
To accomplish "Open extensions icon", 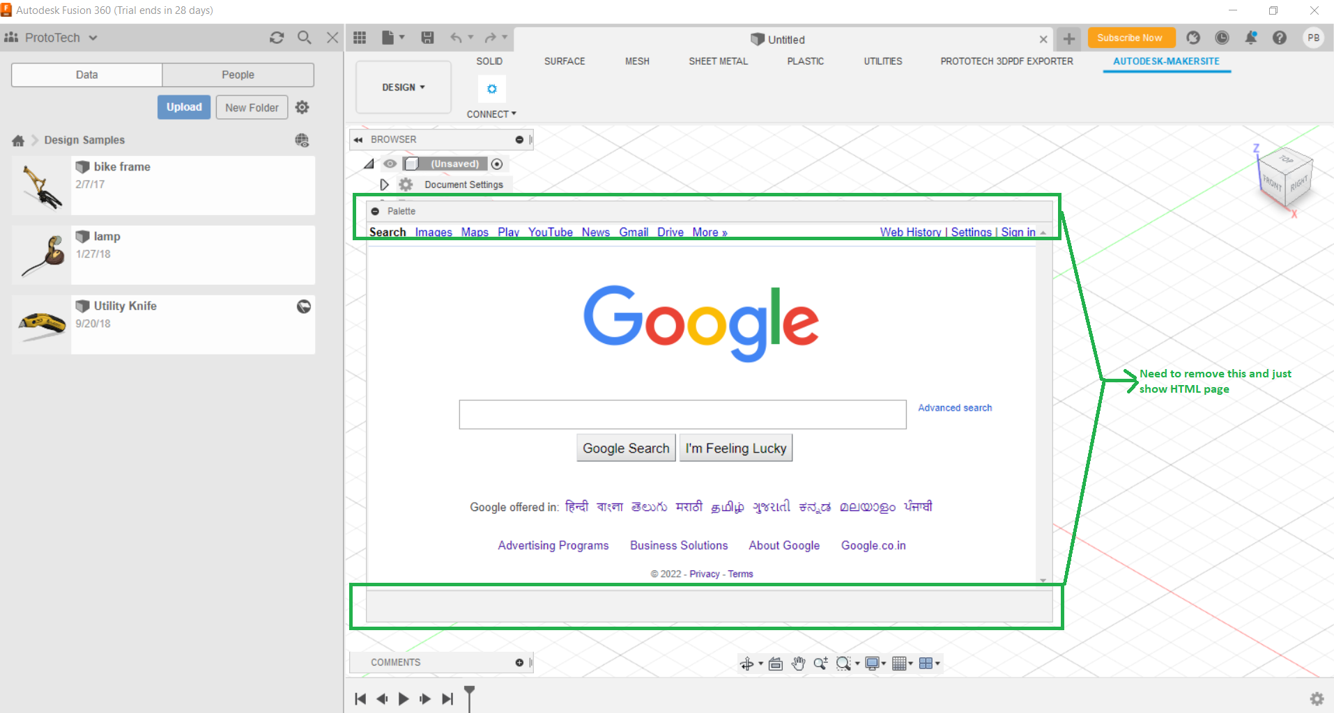I will click(1194, 38).
